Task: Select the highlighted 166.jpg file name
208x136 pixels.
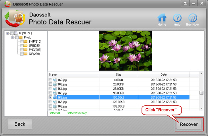Action: 62,97
